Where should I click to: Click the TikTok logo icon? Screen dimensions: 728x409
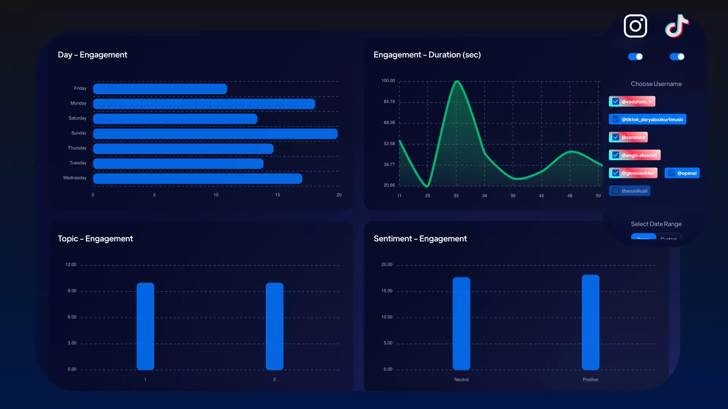(677, 26)
